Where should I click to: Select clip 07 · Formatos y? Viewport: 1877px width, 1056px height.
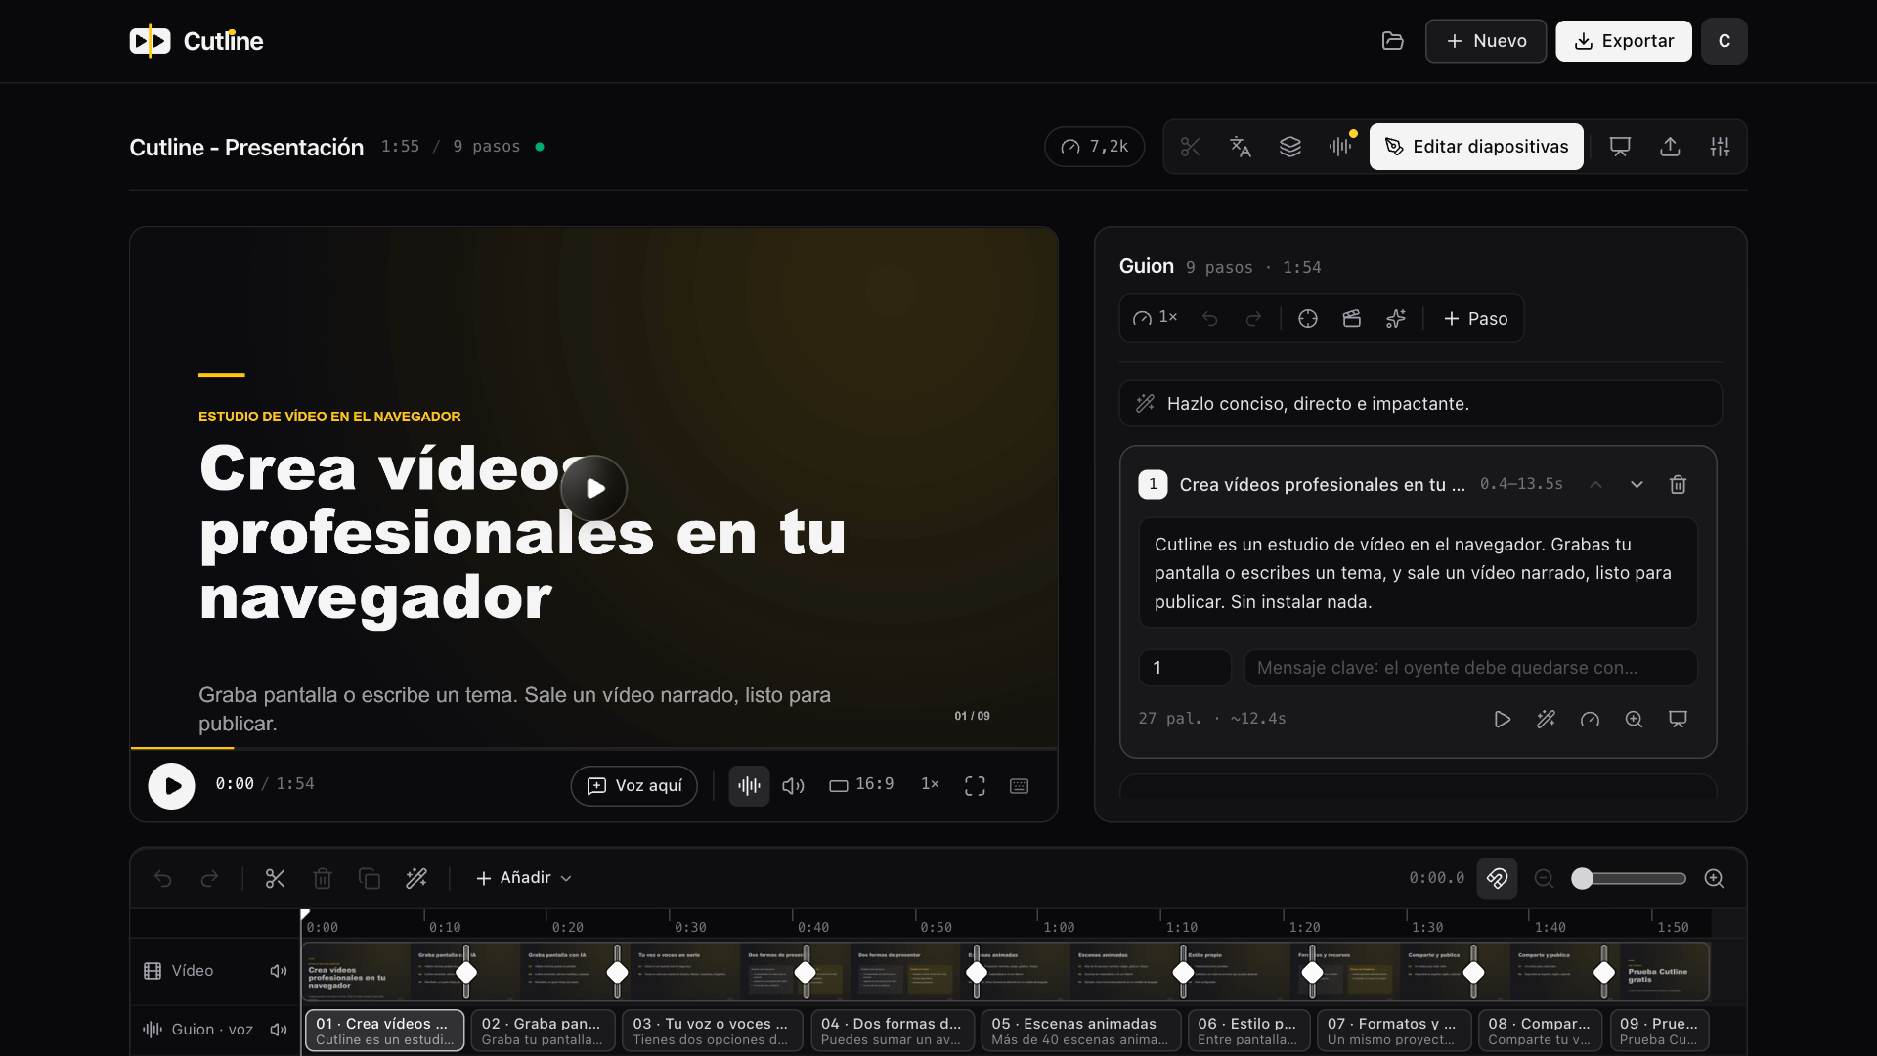click(1394, 1031)
